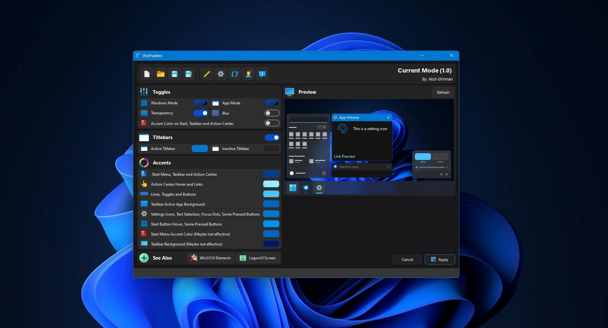
Task: Click the Refresh preview button
Action: pyautogui.click(x=443, y=92)
